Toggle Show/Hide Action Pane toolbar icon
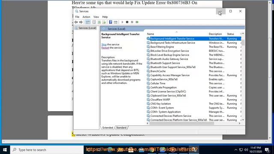Image resolution: width=274 pixels, height=154 pixels. [x=116, y=22]
